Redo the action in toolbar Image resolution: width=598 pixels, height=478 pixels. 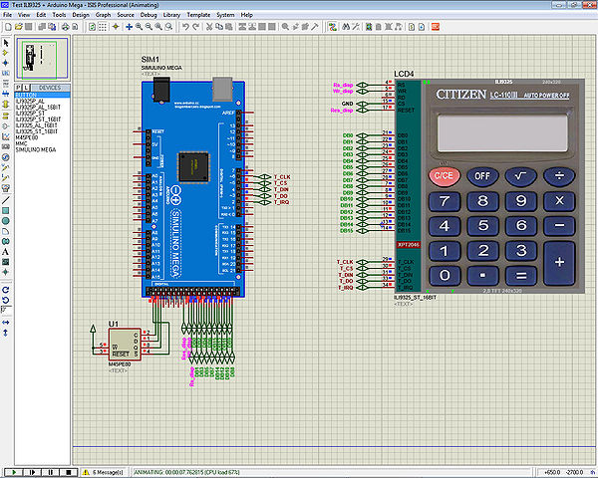(x=196, y=27)
